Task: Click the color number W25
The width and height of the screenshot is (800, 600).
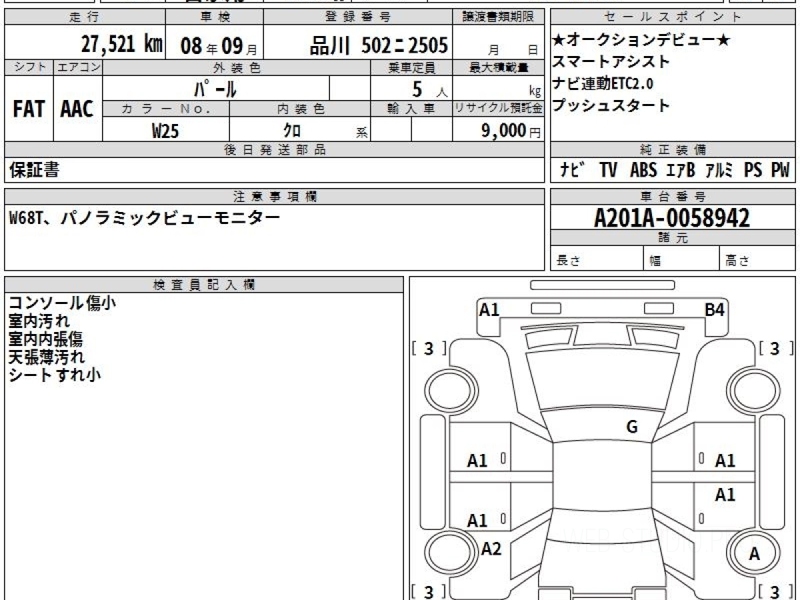Action: point(165,131)
